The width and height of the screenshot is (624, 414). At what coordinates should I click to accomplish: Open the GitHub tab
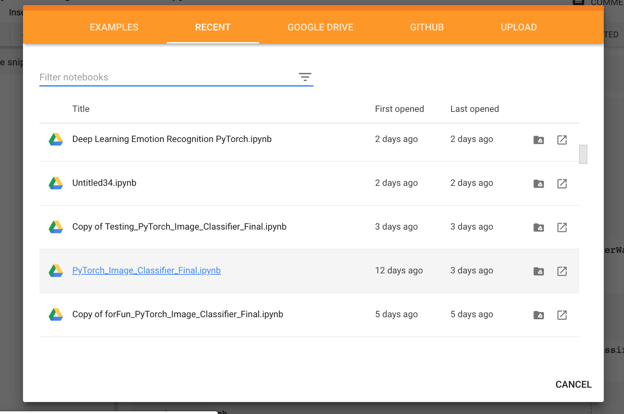(x=427, y=27)
